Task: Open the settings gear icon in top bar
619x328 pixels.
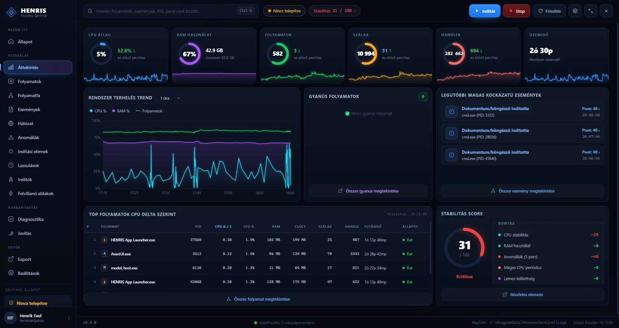Action: coord(575,11)
